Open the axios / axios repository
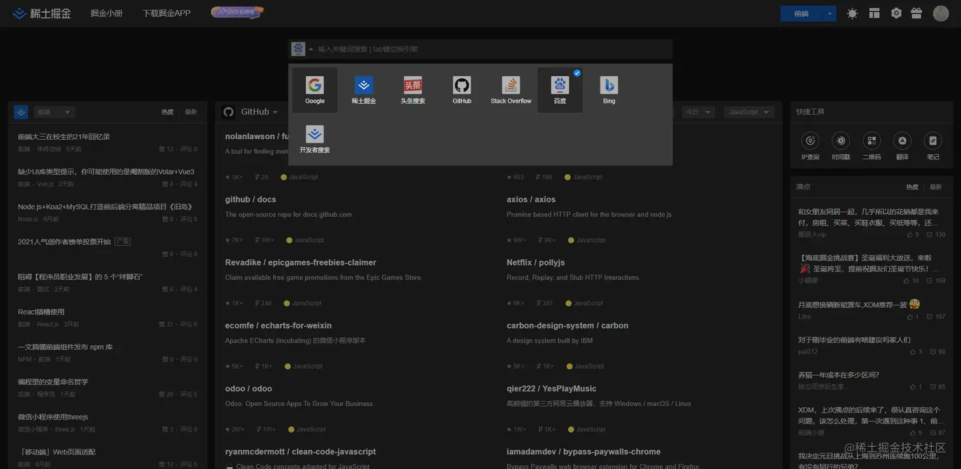This screenshot has height=469, width=961. click(531, 200)
